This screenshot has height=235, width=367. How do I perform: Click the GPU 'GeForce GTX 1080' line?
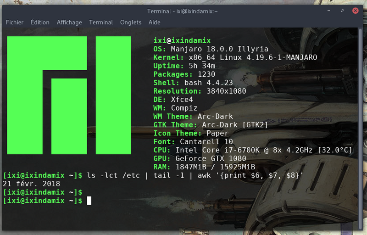200,158
